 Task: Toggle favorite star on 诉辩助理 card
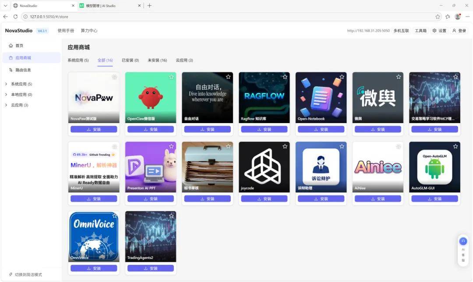[x=342, y=146]
